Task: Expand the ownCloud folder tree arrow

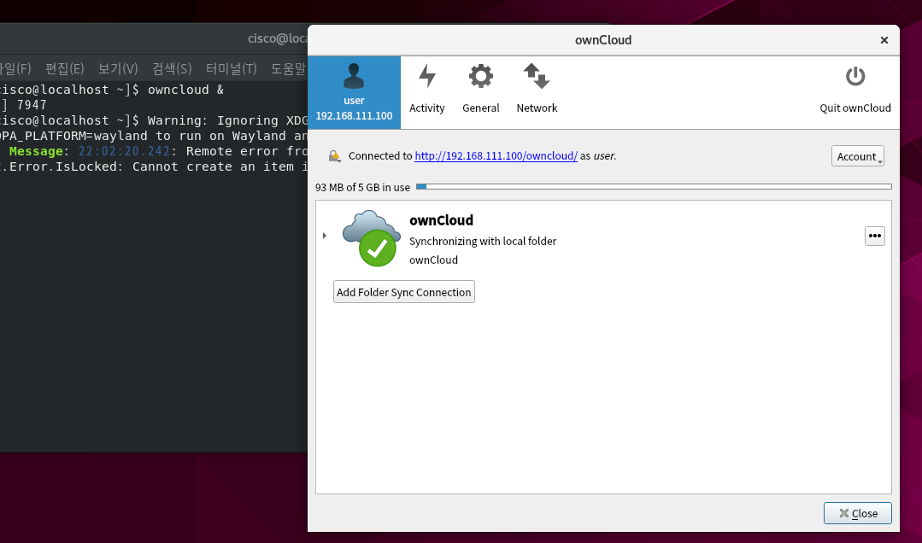Action: pyautogui.click(x=325, y=236)
